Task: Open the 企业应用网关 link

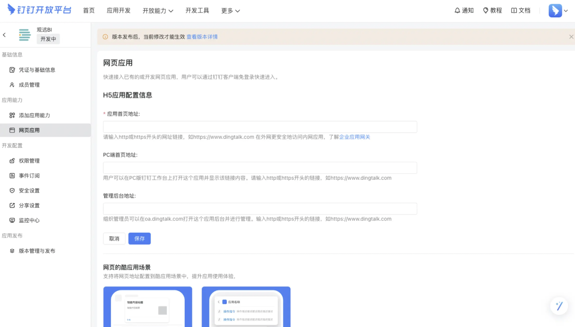Action: pos(355,137)
